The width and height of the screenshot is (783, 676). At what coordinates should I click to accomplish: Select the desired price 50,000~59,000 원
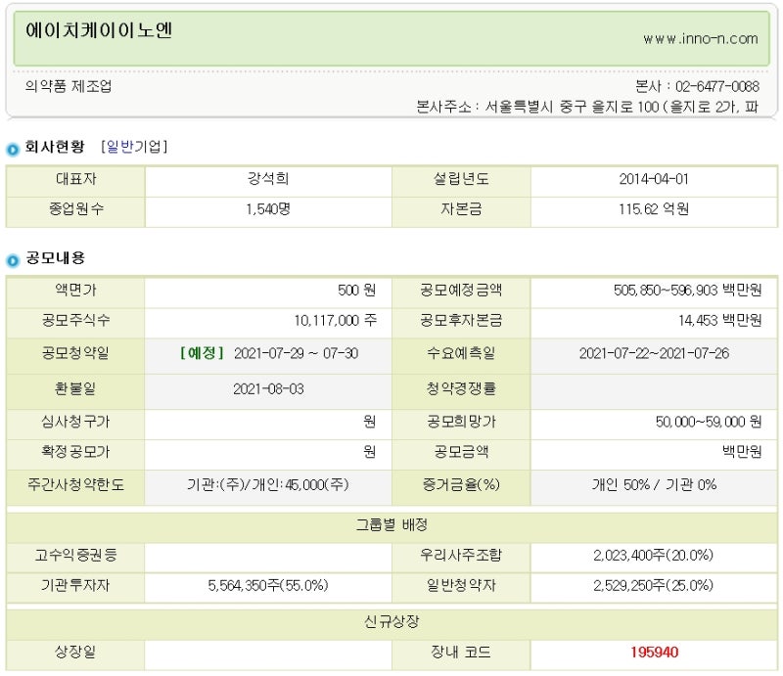click(x=708, y=422)
